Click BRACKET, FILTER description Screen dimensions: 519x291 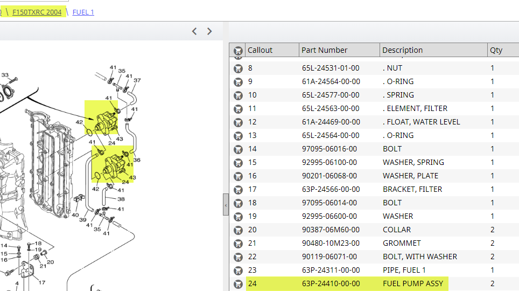pos(412,189)
